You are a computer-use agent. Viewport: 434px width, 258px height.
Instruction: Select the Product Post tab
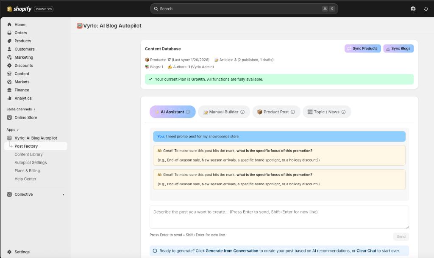[276, 112]
